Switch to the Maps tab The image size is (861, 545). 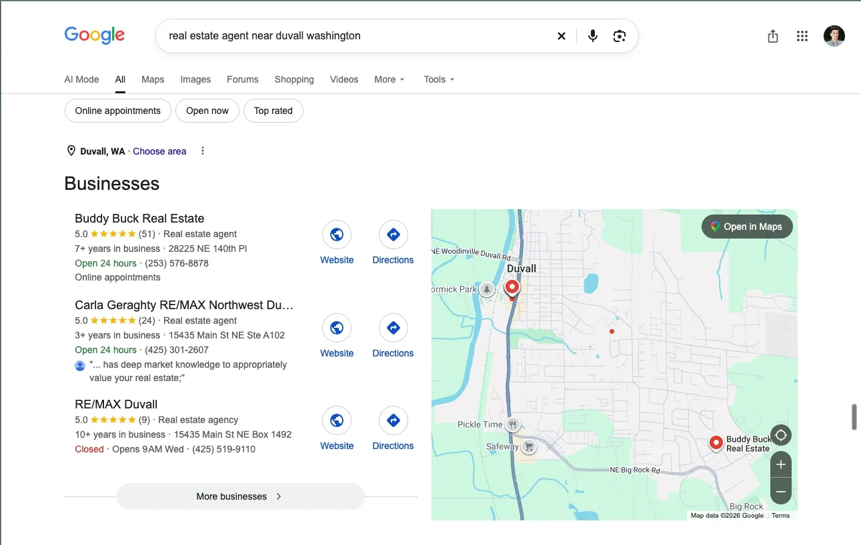pos(153,79)
